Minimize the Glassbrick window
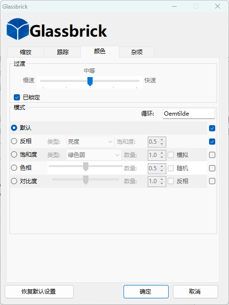 pyautogui.click(x=174, y=6)
